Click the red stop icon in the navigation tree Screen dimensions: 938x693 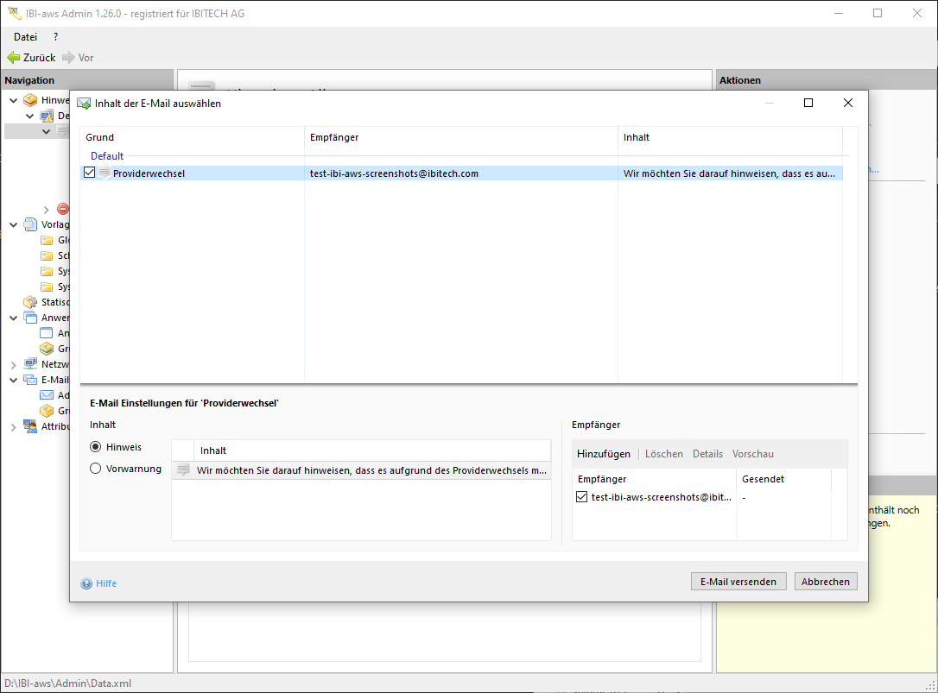click(x=63, y=209)
